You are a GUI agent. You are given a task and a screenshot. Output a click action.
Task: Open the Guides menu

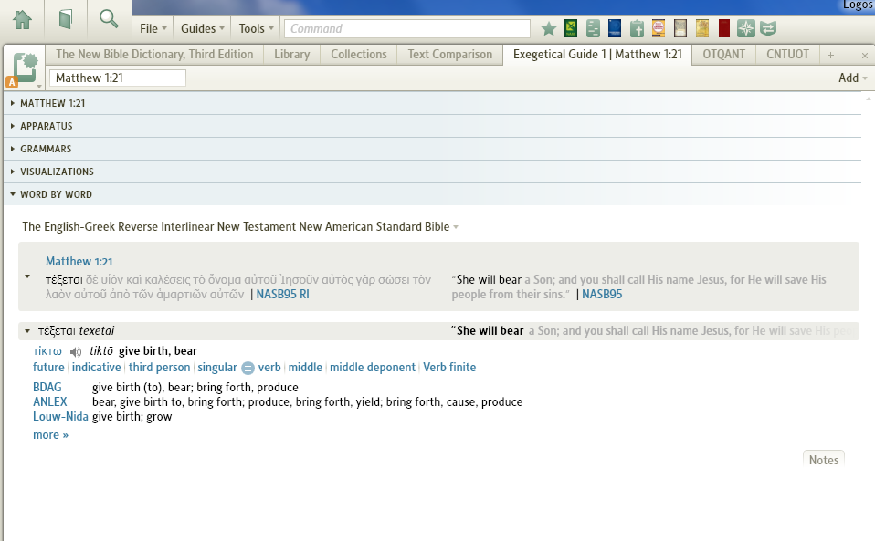point(203,28)
